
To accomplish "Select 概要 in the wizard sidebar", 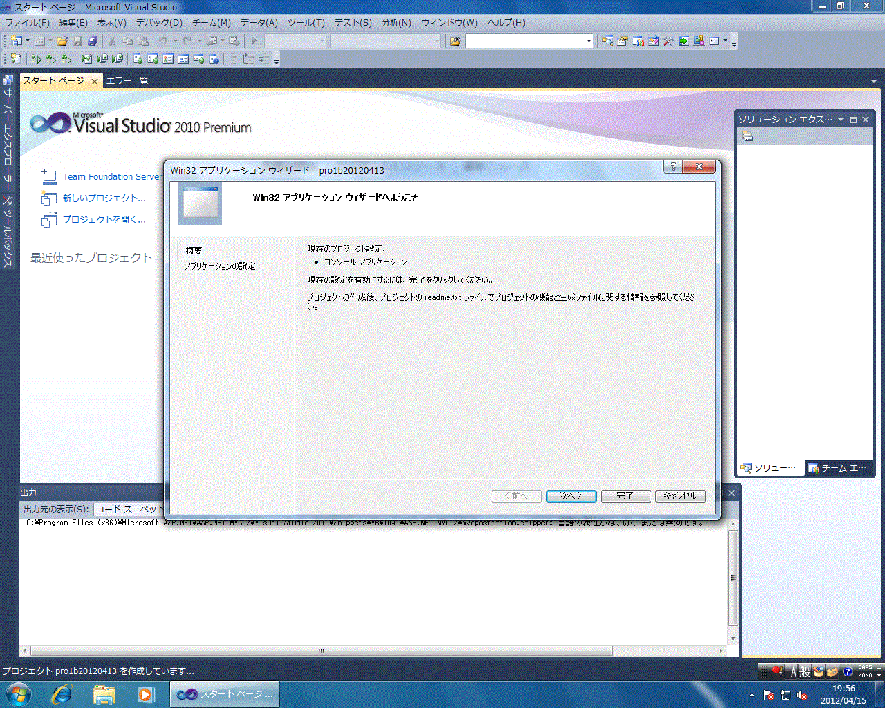I will point(194,250).
